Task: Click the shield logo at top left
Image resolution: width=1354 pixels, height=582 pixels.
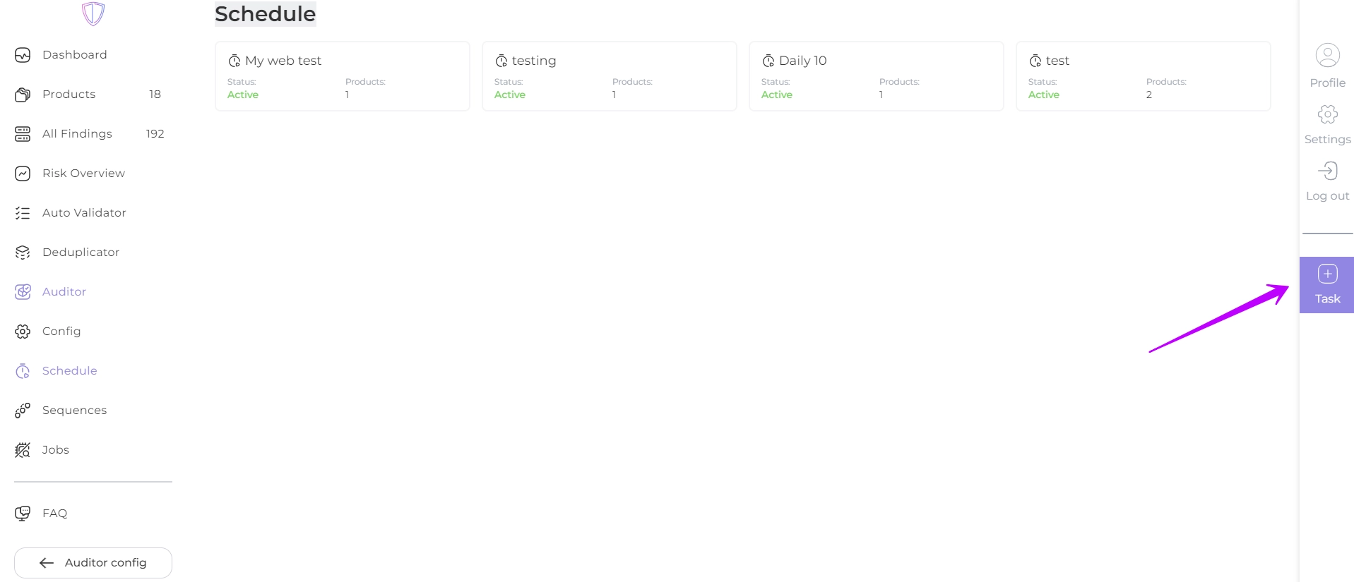Action: click(93, 13)
